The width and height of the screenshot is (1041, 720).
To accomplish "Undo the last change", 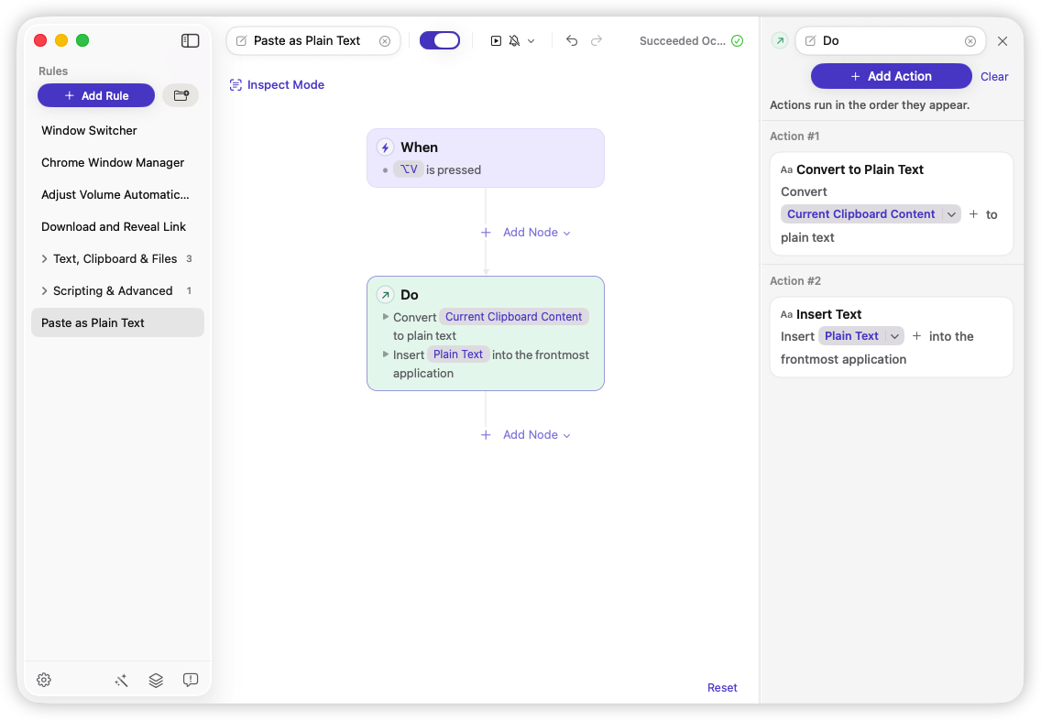I will tap(572, 41).
